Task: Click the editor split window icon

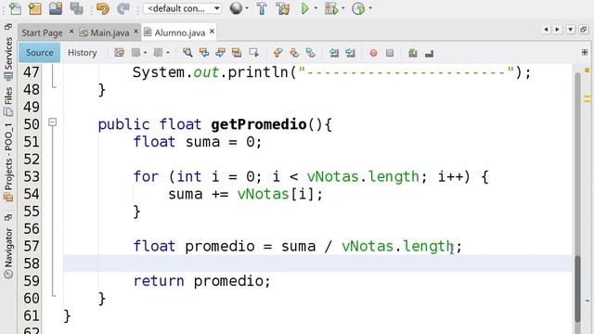Action: 585,53
